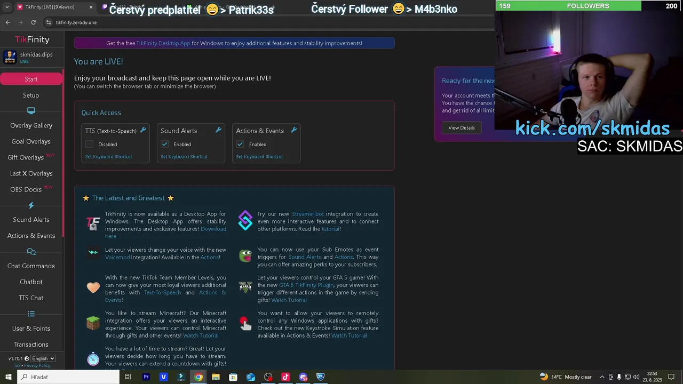Open Actions & Events wrench settings icon

[x=293, y=130]
